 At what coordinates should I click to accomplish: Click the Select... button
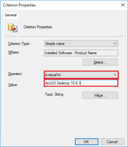[100, 62]
